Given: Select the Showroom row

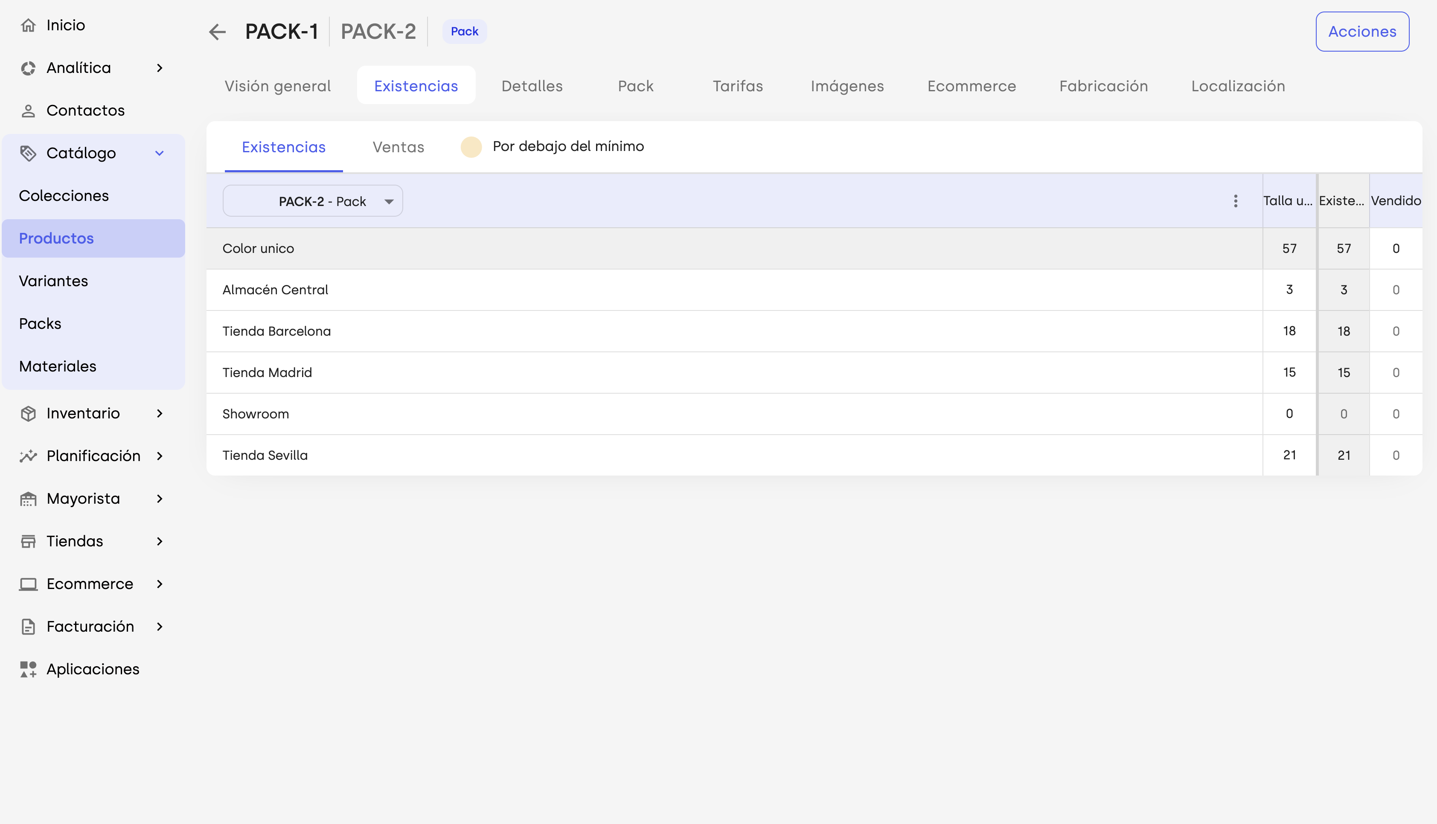Looking at the screenshot, I should point(814,414).
